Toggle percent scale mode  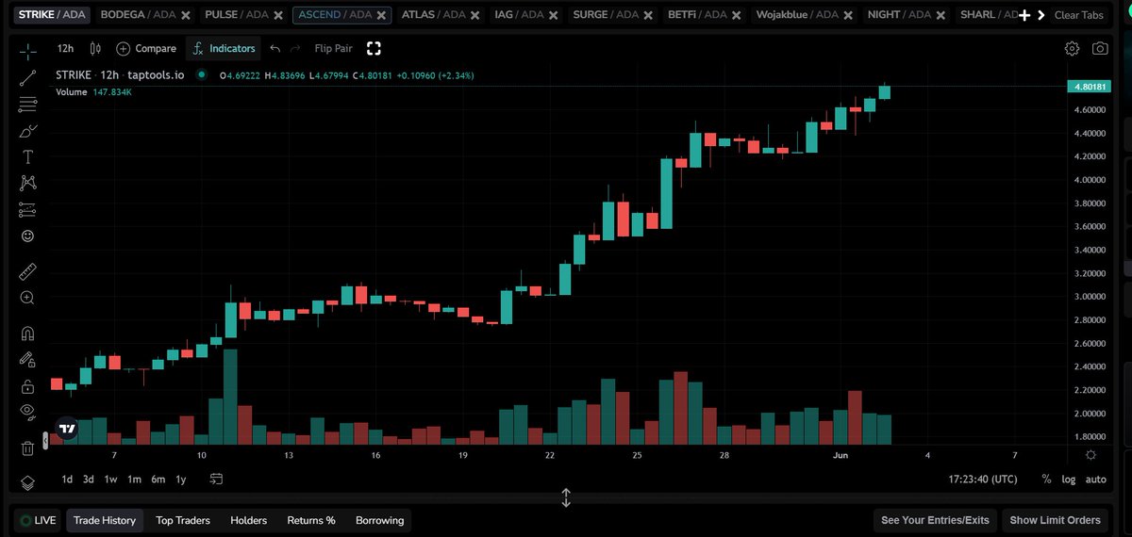point(1046,479)
